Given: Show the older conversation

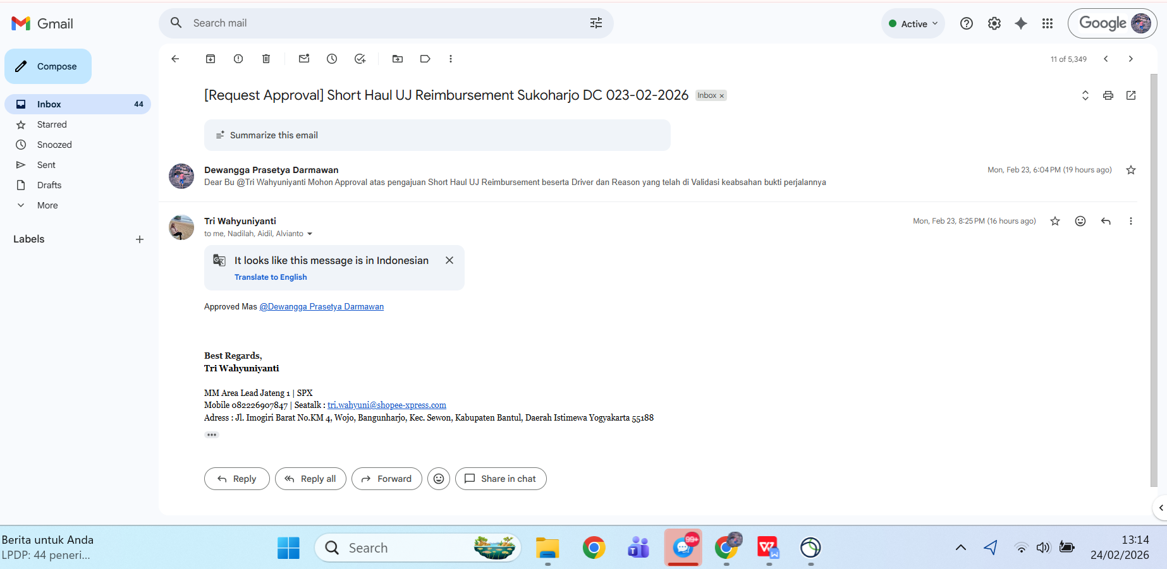Looking at the screenshot, I should pyautogui.click(x=1131, y=59).
